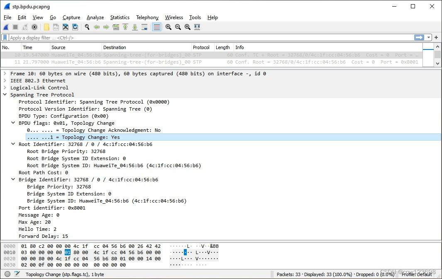Click the display filter bookmark icon
Image resolution: width=442 pixels, height=279 pixels.
[5, 37]
